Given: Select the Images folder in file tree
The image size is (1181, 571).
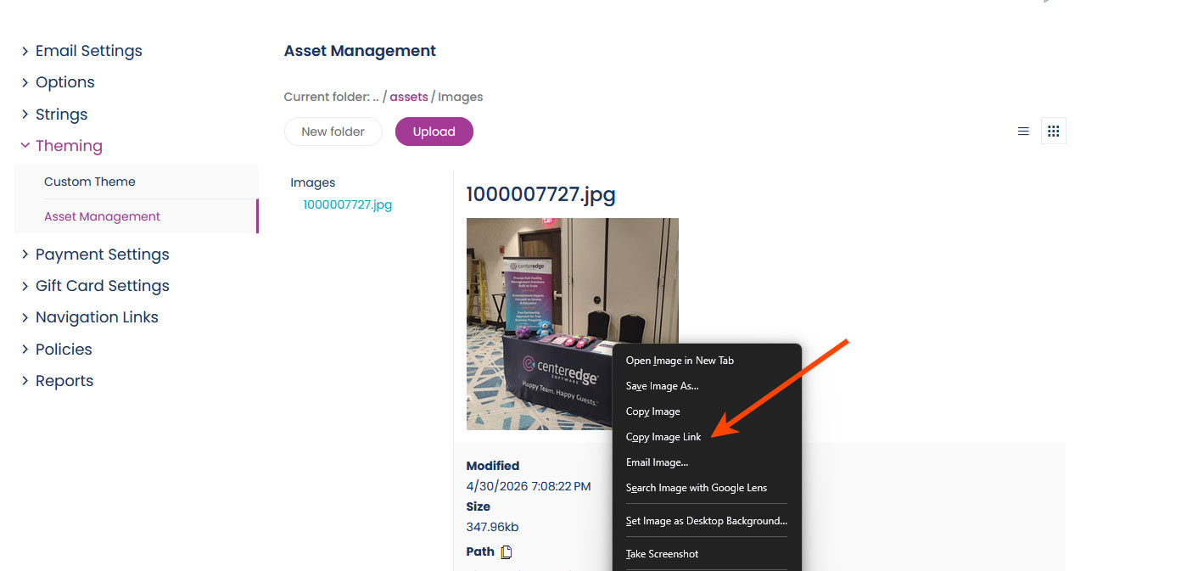Looking at the screenshot, I should pos(313,182).
